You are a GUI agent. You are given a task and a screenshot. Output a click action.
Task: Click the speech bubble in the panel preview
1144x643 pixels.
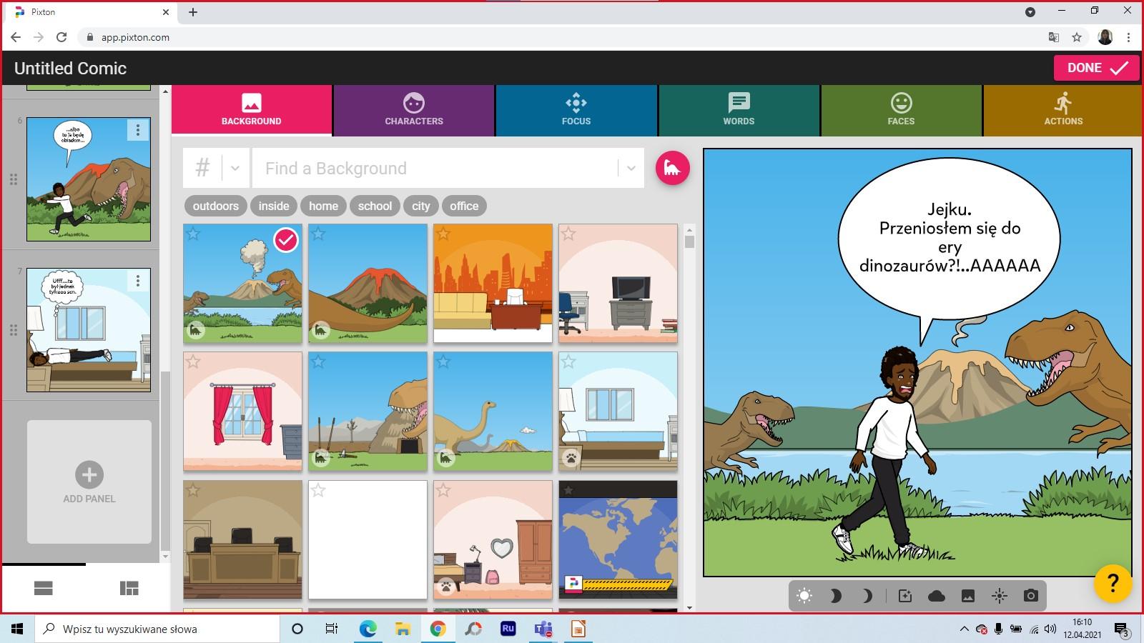[950, 239]
